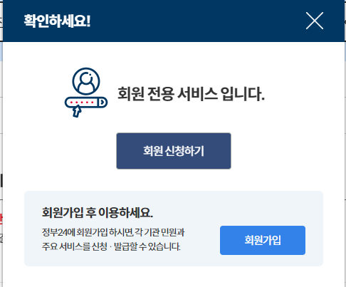Click the 회원가입 후 이용하세요. heading
346x287 pixels.
tap(98, 212)
